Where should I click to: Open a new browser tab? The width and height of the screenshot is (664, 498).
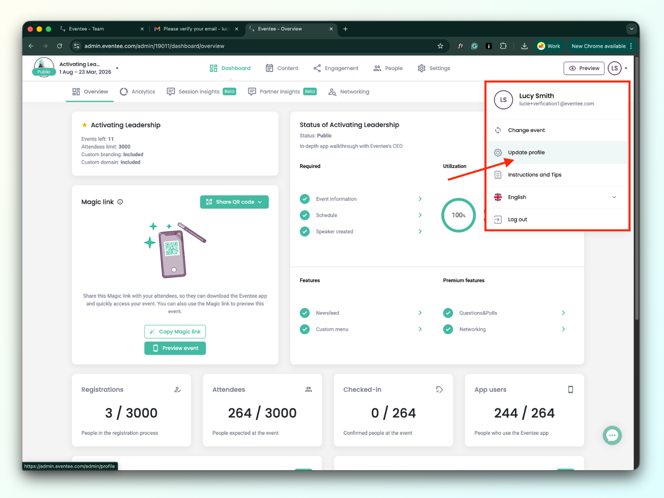tap(345, 29)
